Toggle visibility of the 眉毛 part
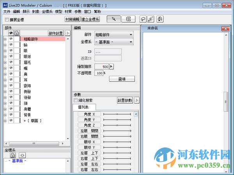 point(11,62)
